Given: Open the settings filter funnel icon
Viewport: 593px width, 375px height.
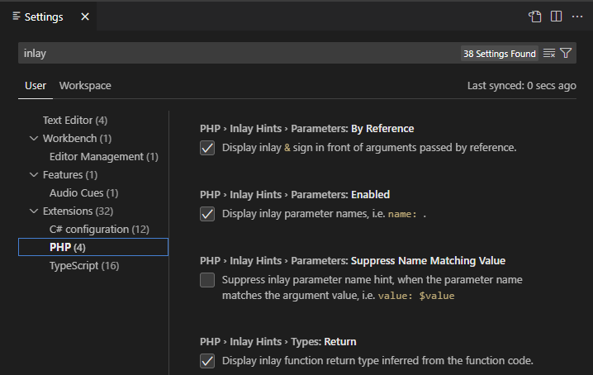Looking at the screenshot, I should coord(566,54).
